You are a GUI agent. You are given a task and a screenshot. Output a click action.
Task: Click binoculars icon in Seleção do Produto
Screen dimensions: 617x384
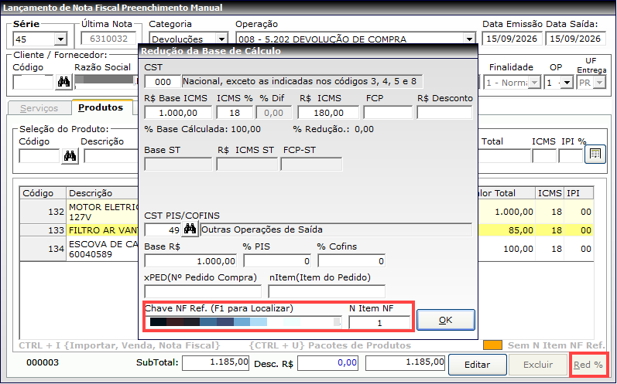coord(70,156)
